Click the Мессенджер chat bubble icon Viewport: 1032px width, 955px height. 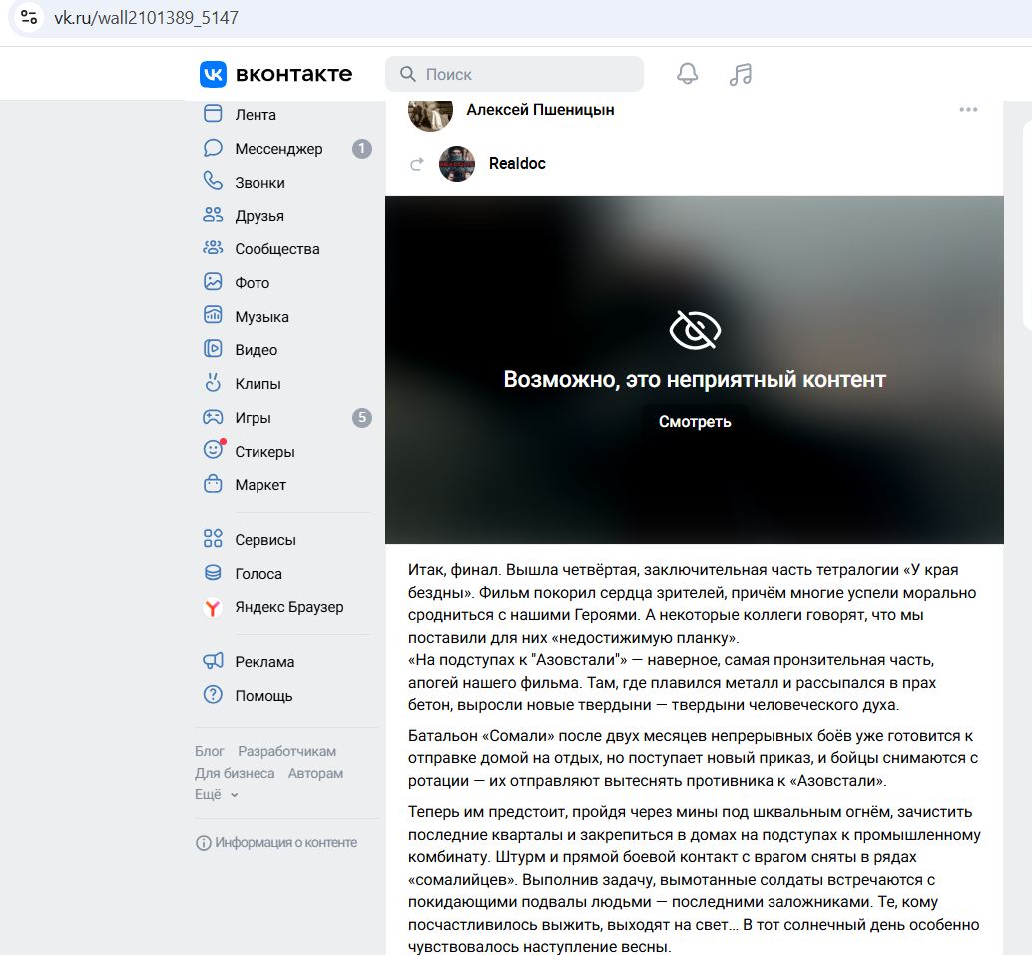click(213, 148)
